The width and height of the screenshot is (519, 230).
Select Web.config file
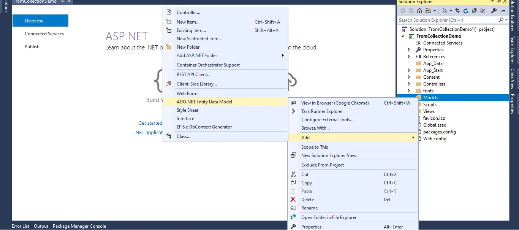[x=435, y=139]
